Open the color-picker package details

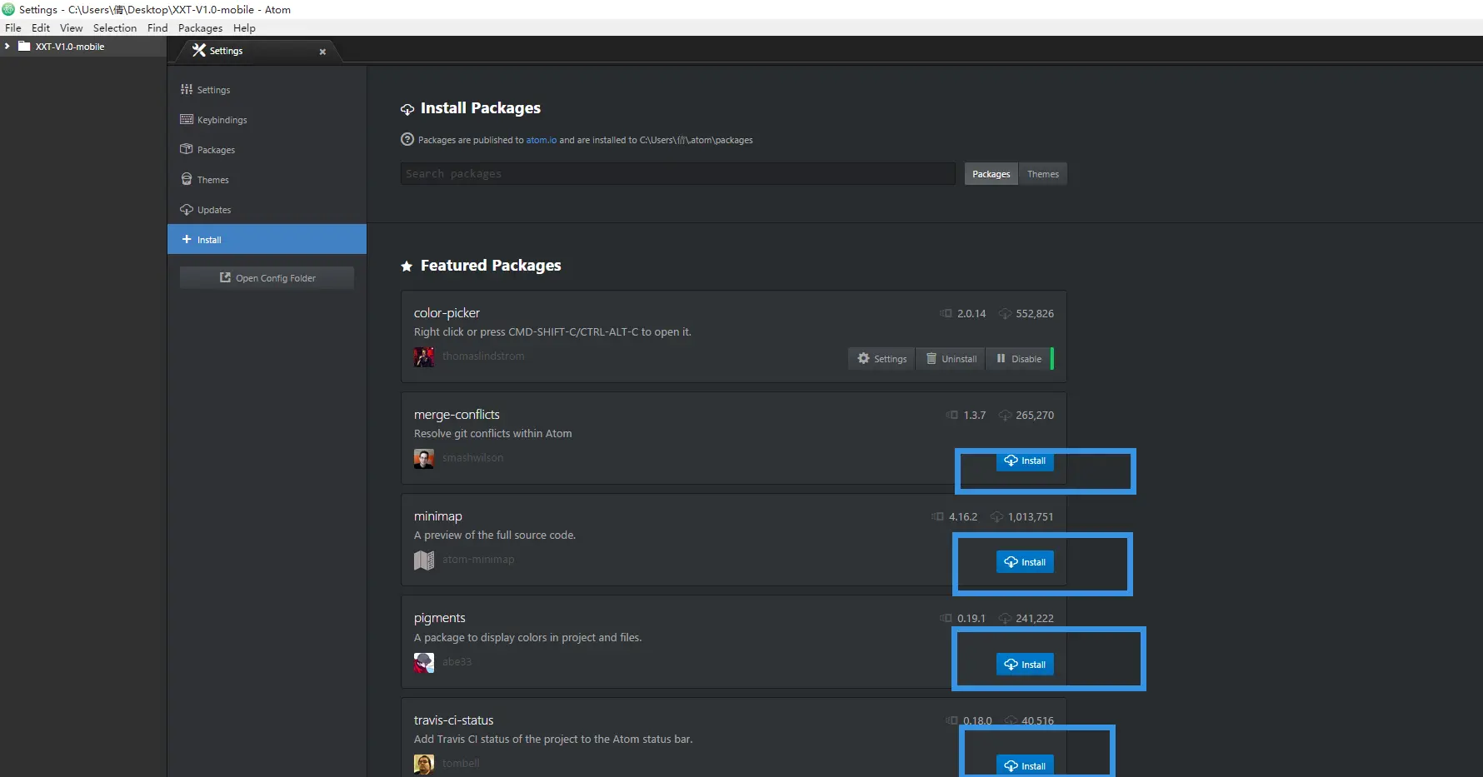click(x=447, y=313)
